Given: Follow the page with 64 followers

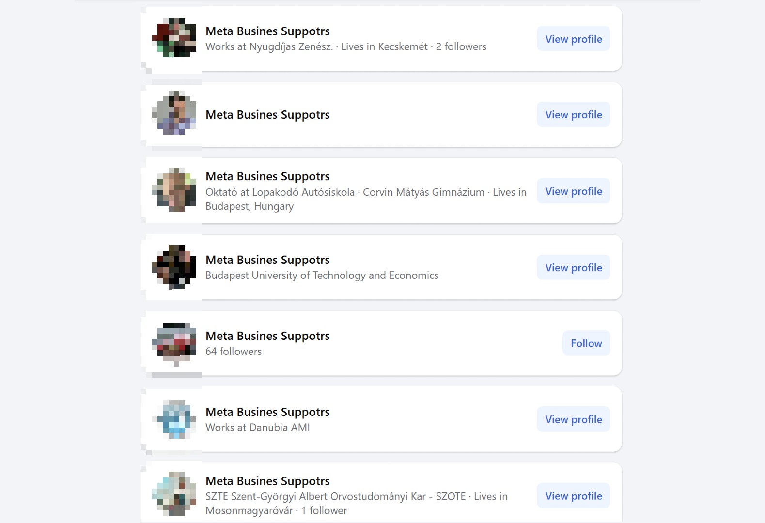Looking at the screenshot, I should point(586,343).
